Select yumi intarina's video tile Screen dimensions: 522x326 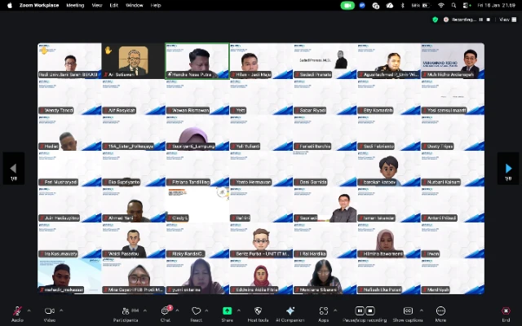click(197, 276)
